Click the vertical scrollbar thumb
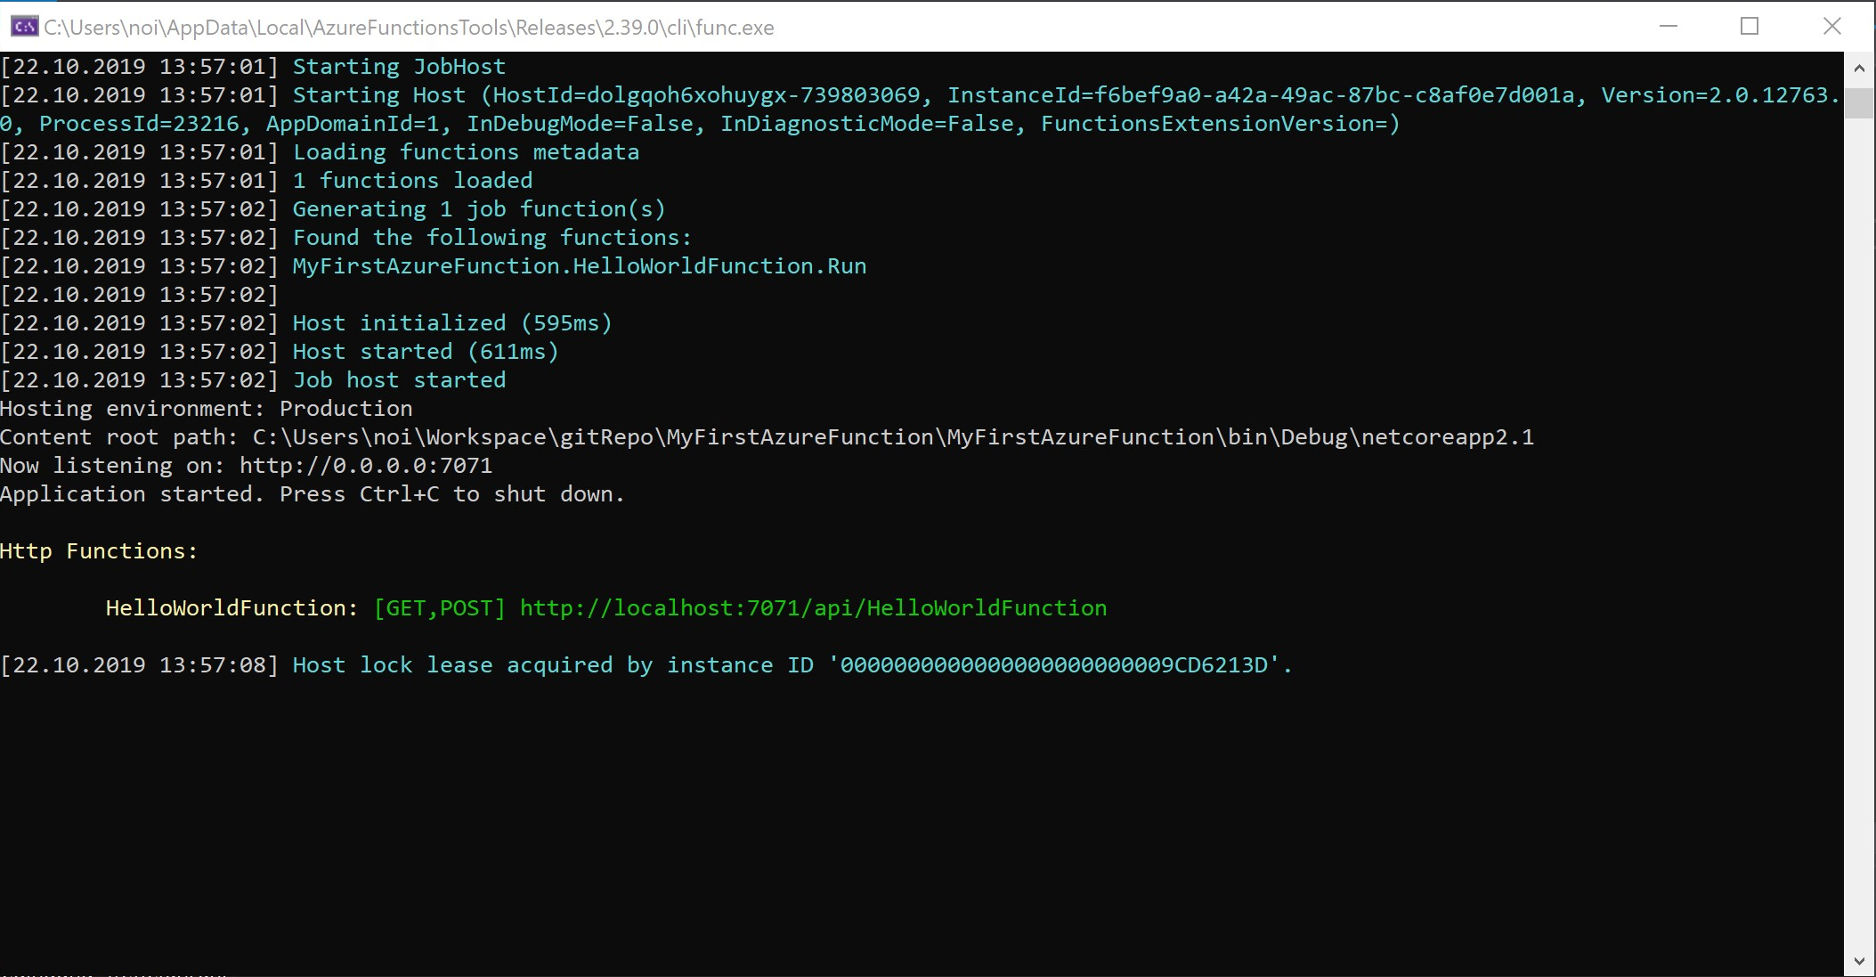The width and height of the screenshot is (1876, 977). [x=1859, y=102]
